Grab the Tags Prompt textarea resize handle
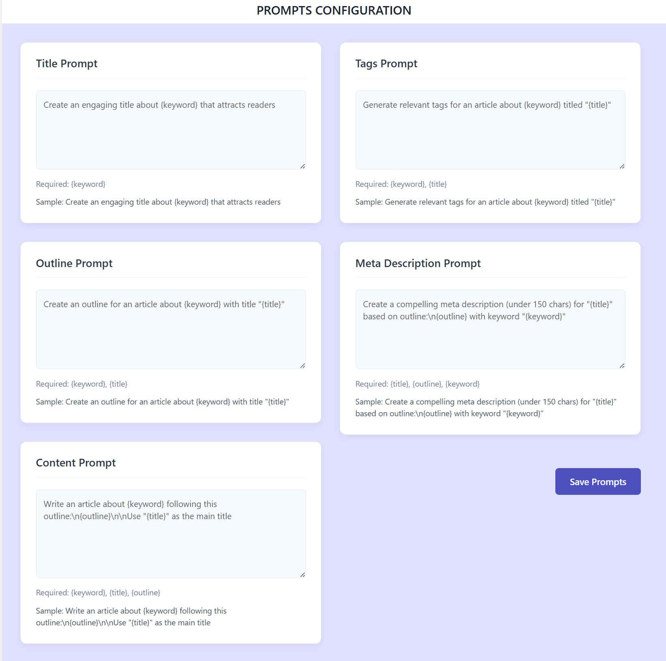 pyautogui.click(x=622, y=166)
